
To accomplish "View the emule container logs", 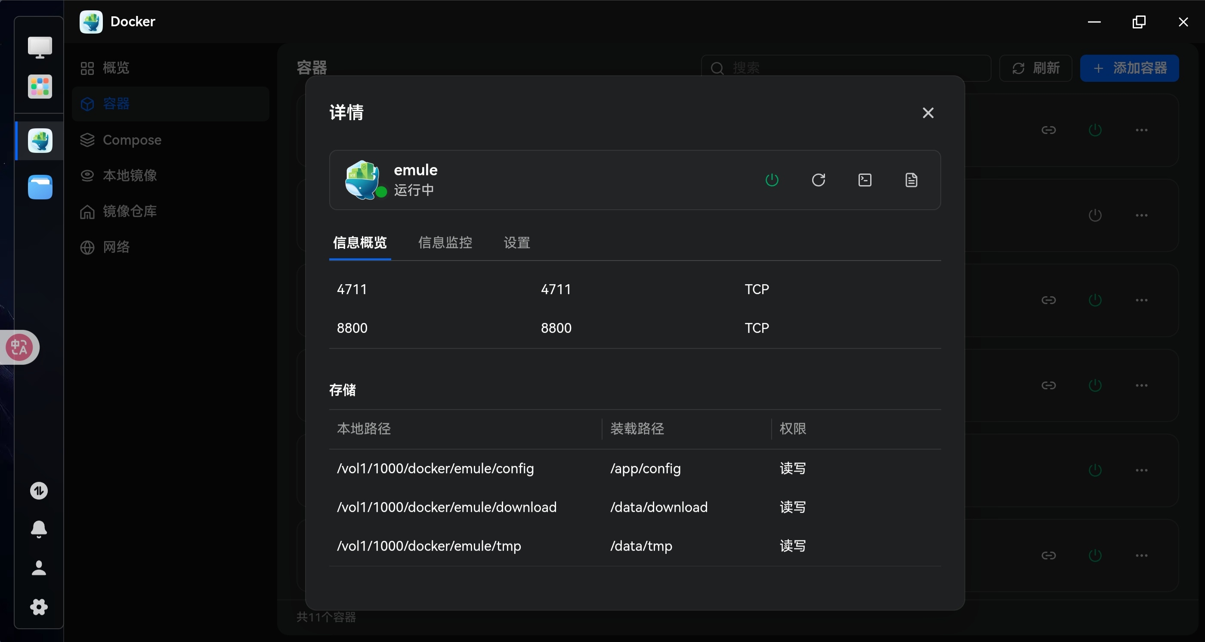I will click(x=911, y=180).
